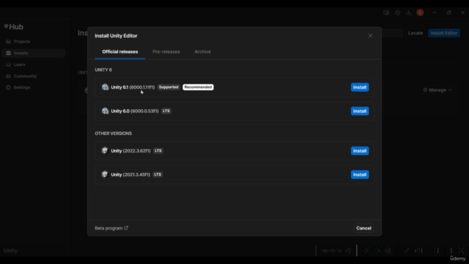Minimize the Unity Hub window
469x264 pixels.
click(x=435, y=12)
